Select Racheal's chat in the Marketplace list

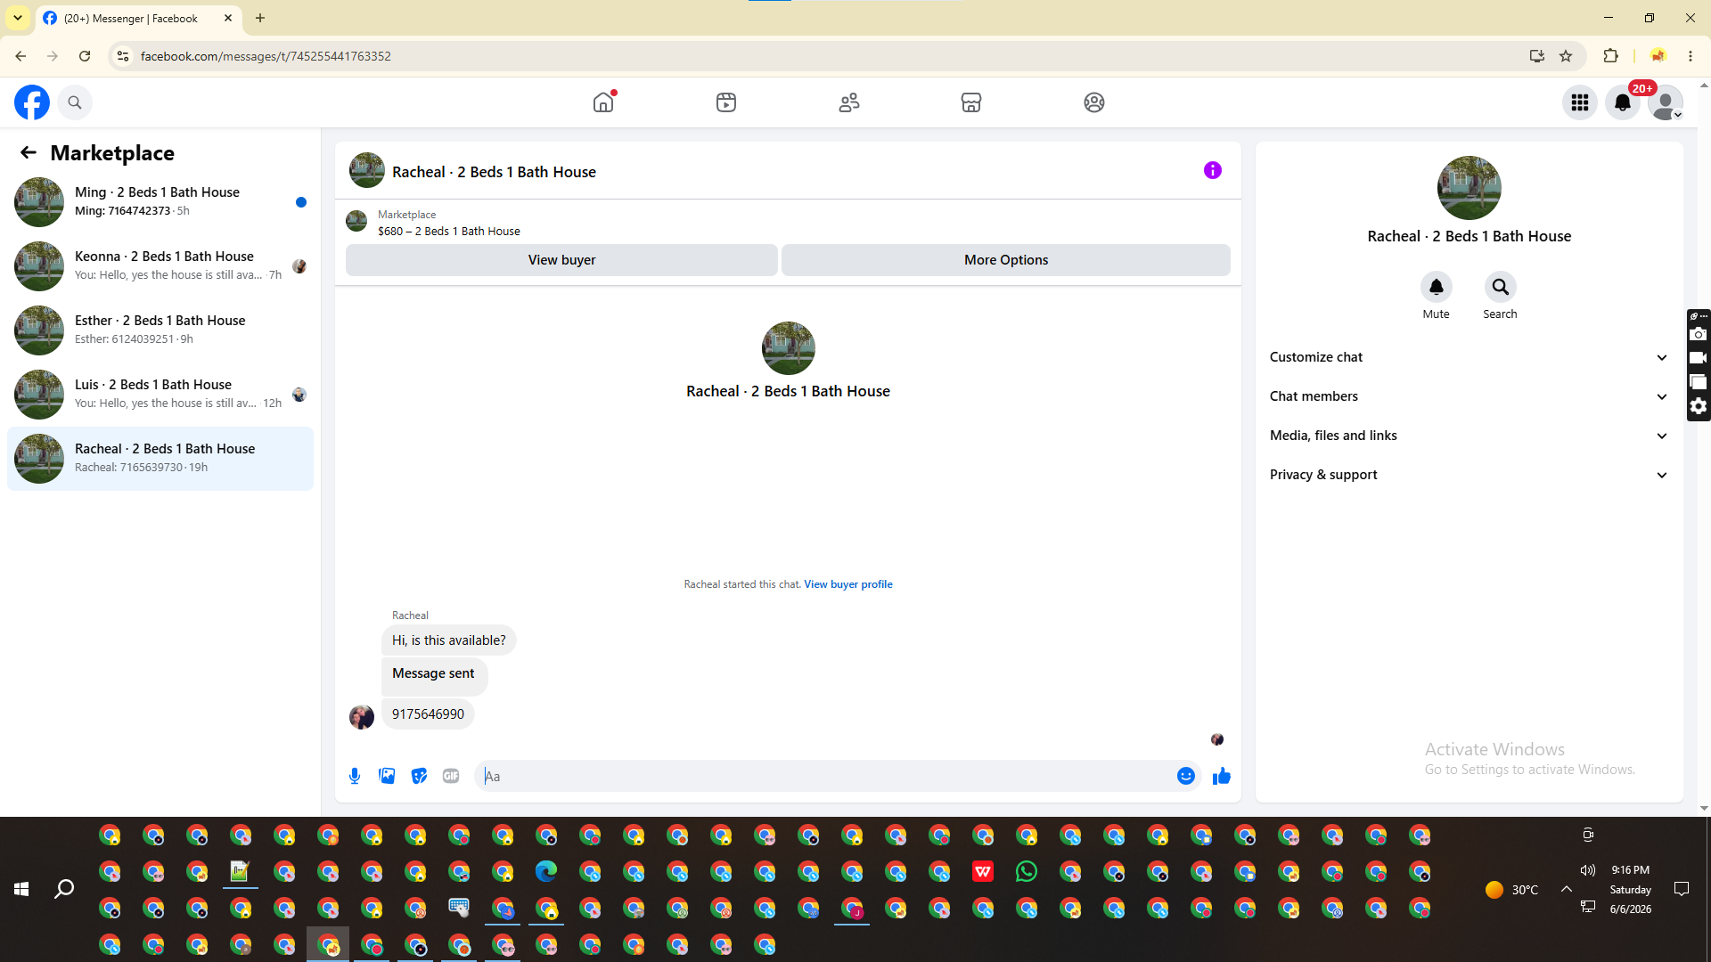click(160, 459)
